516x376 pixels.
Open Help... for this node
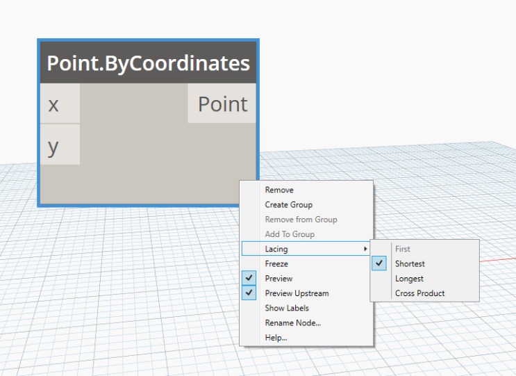(276, 338)
